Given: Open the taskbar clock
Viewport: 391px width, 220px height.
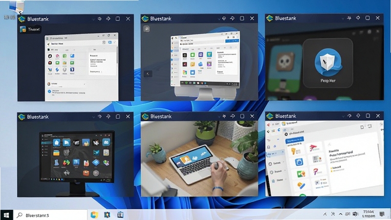Looking at the screenshot, I should coord(369,214).
